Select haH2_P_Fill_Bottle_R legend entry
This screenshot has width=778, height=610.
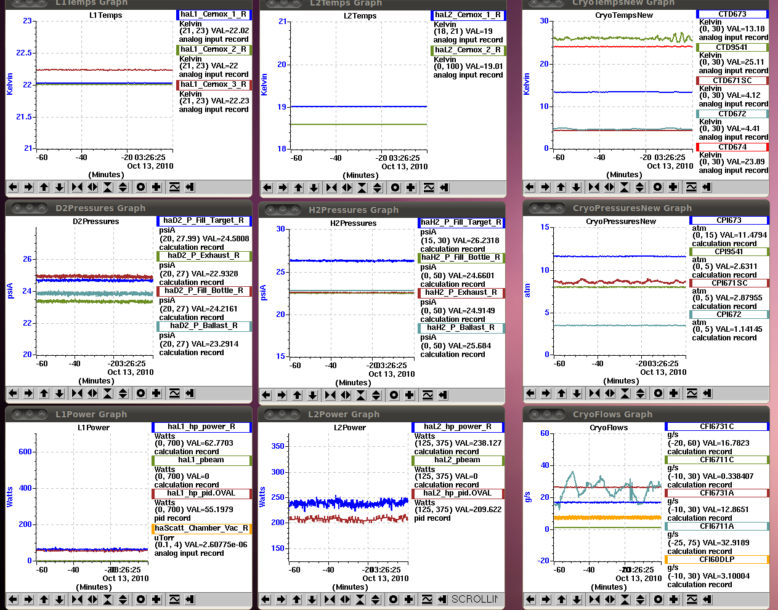[x=461, y=258]
